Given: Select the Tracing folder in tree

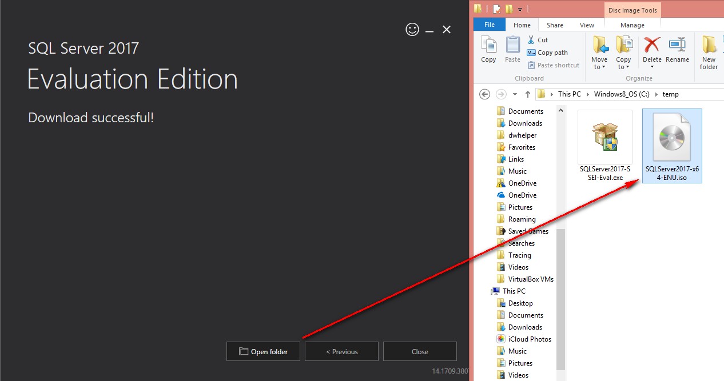Looking at the screenshot, I should click(x=514, y=255).
